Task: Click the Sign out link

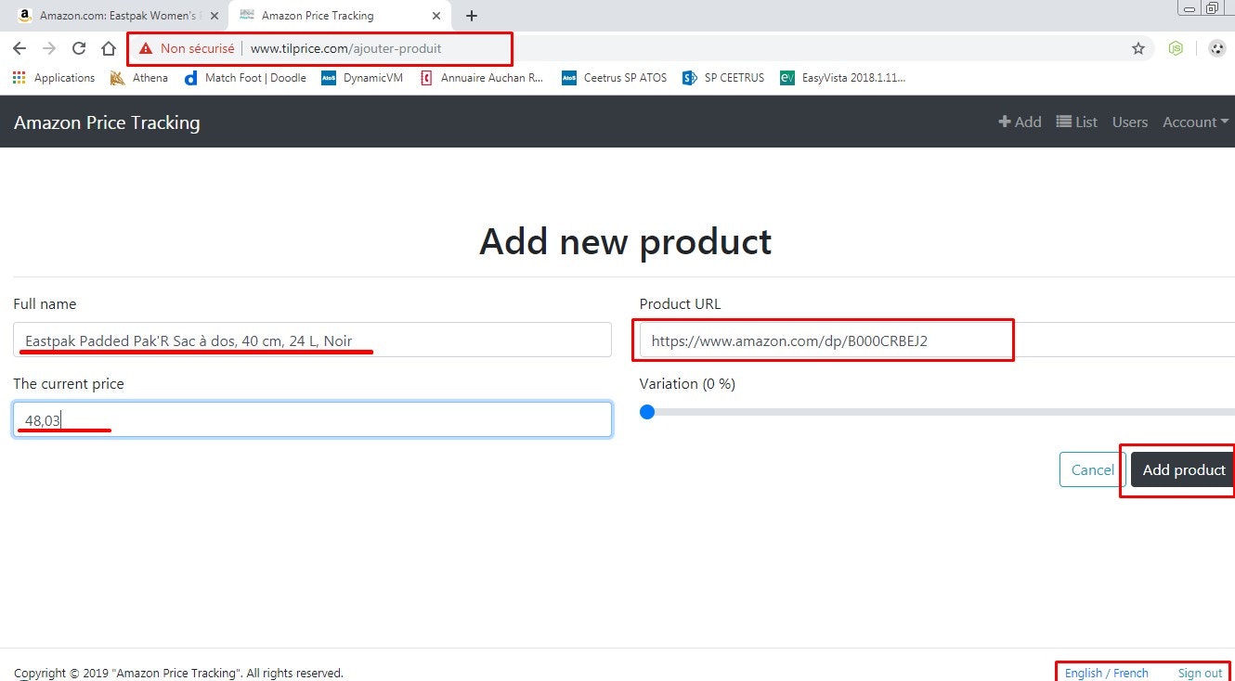Action: tap(1200, 673)
